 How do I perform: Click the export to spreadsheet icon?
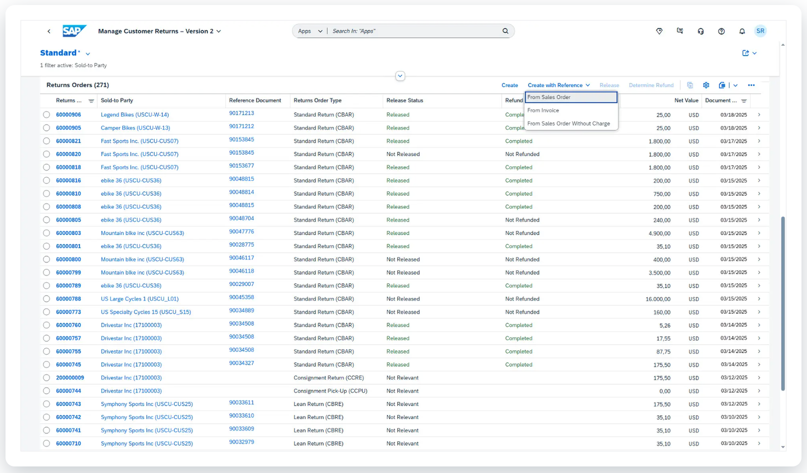point(722,85)
